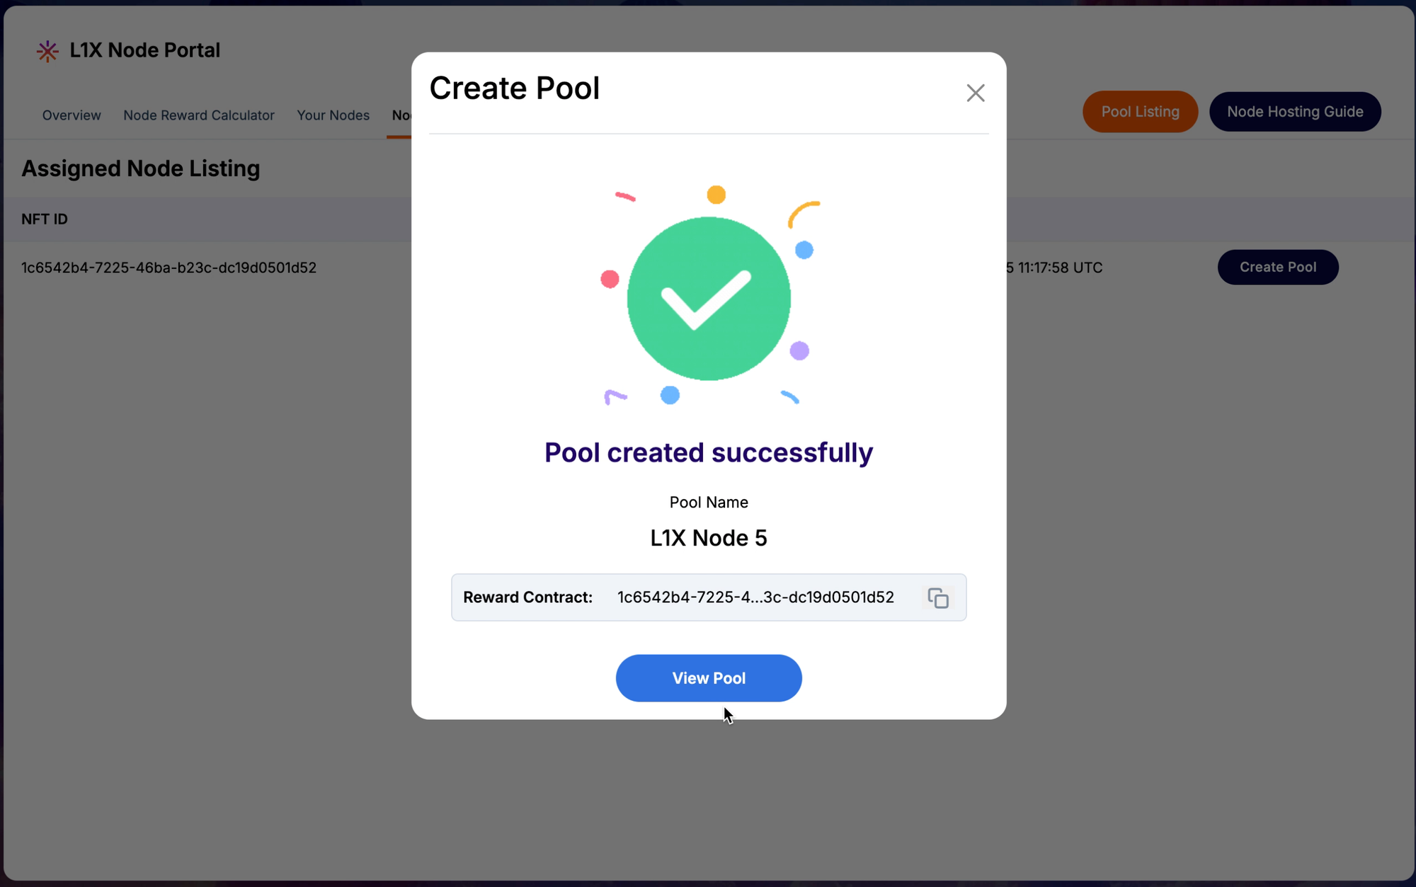This screenshot has height=887, width=1416.
Task: Click the Pool created successfully heading
Action: [x=708, y=453]
